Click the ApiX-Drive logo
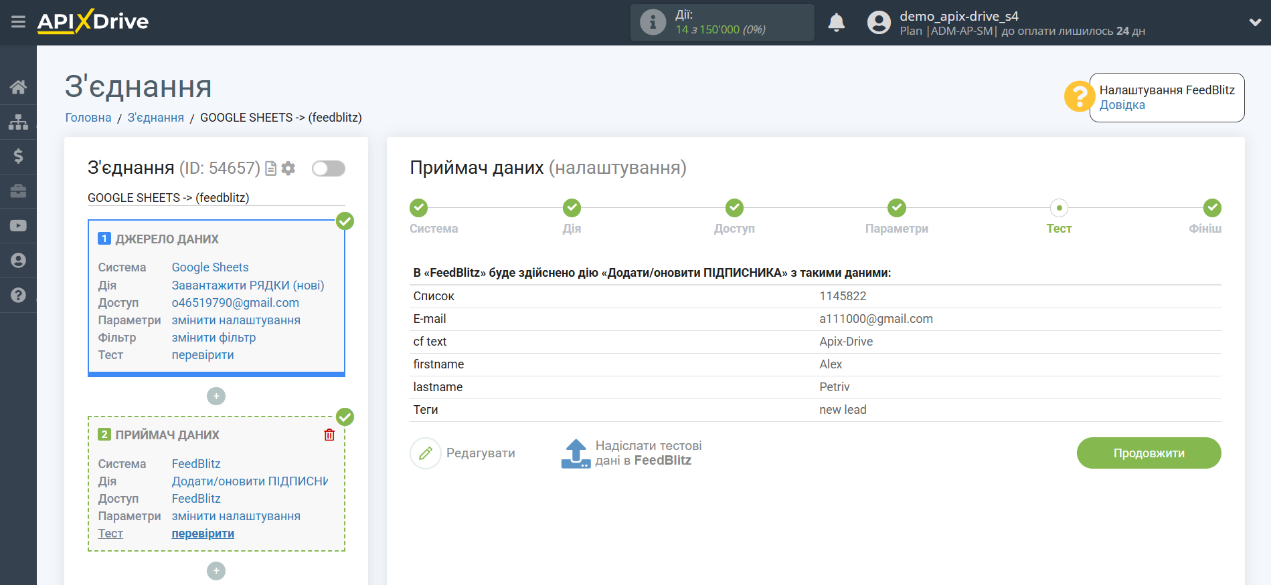This screenshot has height=585, width=1271. pos(93,21)
